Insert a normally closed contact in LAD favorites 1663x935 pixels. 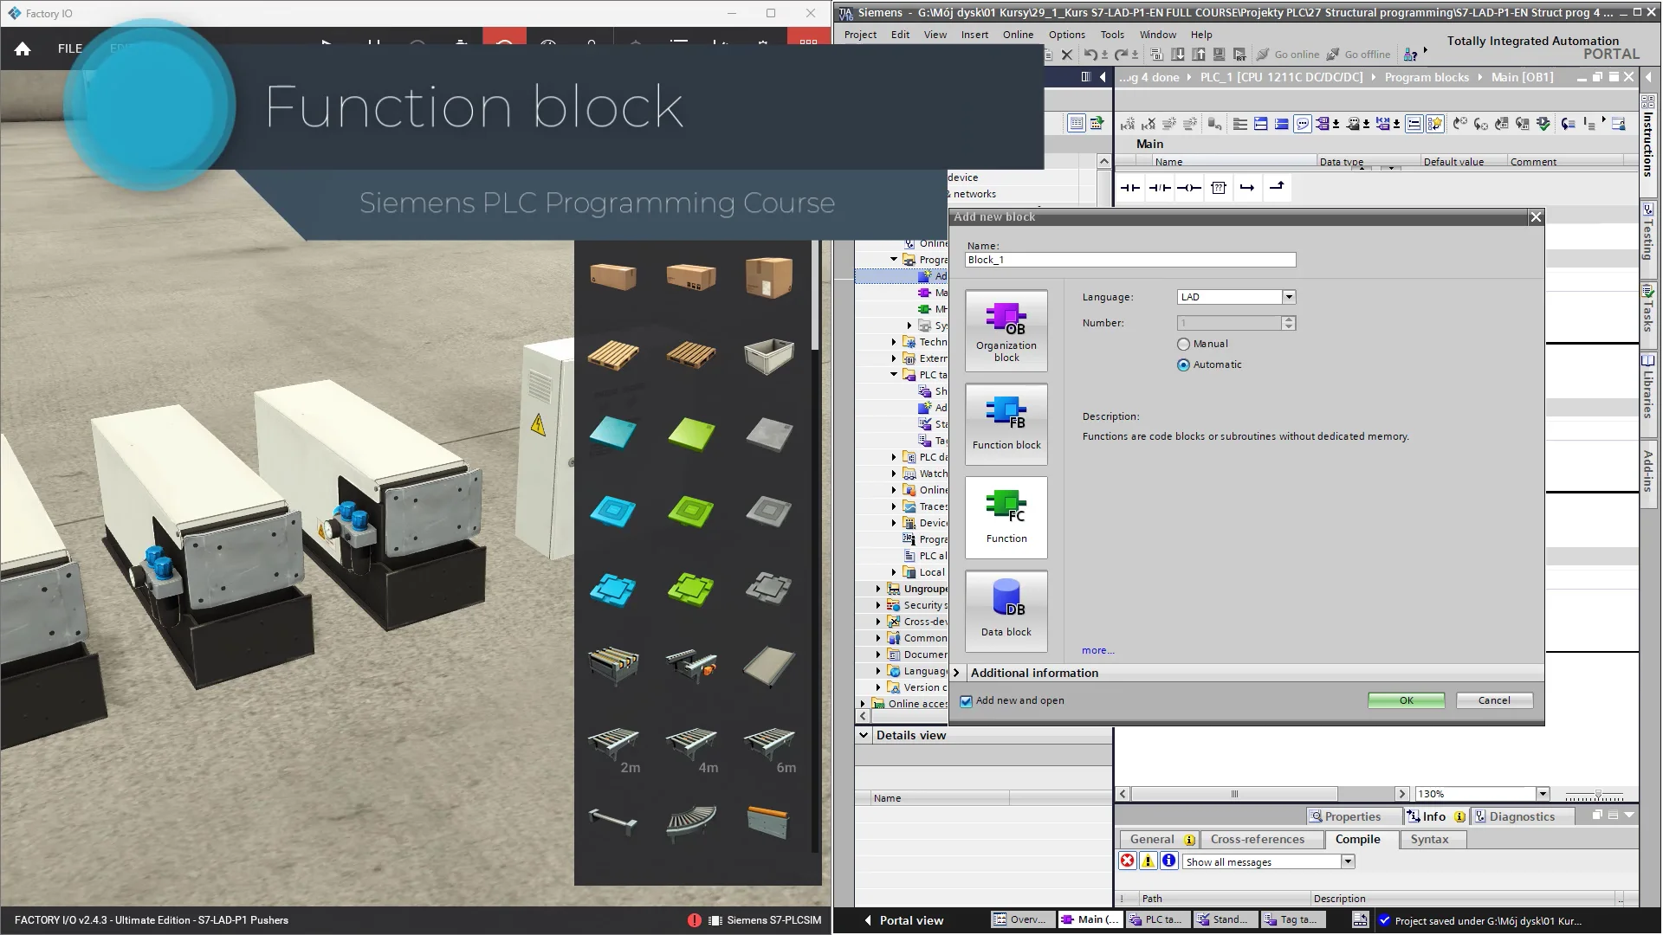1160,188
